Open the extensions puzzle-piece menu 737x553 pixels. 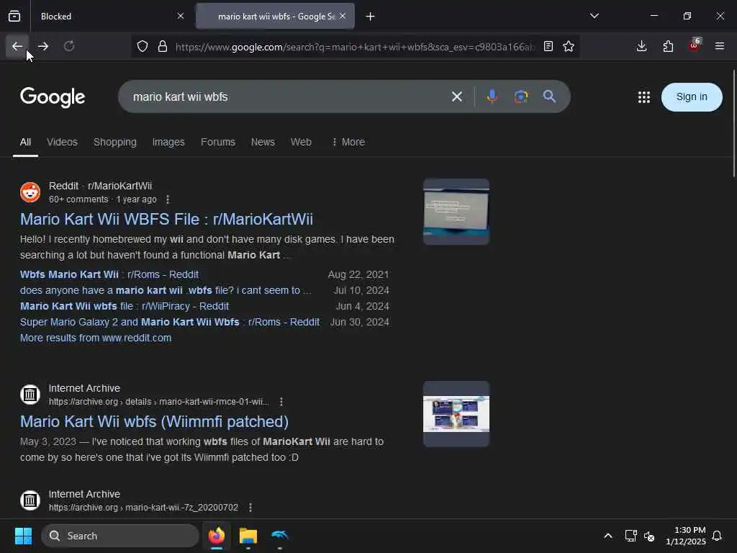coord(668,46)
